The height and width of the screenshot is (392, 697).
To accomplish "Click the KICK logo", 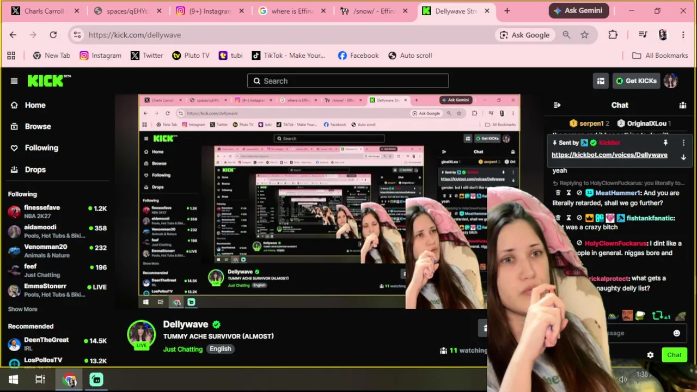I will click(49, 81).
